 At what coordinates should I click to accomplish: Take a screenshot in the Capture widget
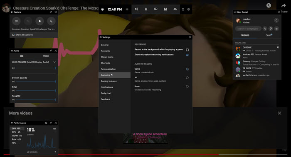(16, 21)
